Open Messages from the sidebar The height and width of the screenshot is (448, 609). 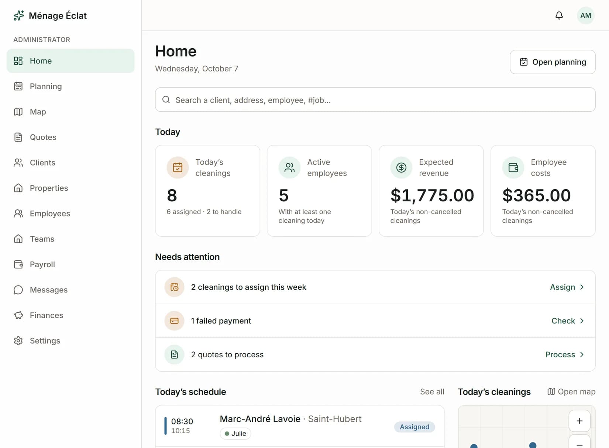(70, 290)
